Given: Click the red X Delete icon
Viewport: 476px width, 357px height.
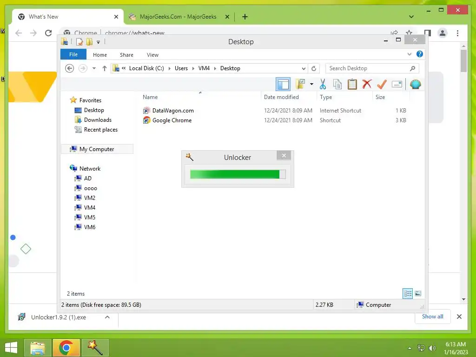Looking at the screenshot, I should (367, 84).
